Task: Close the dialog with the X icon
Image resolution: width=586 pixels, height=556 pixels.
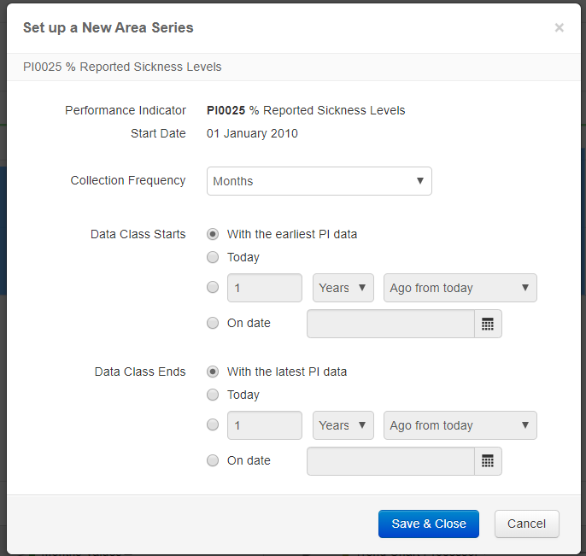Action: click(x=559, y=27)
